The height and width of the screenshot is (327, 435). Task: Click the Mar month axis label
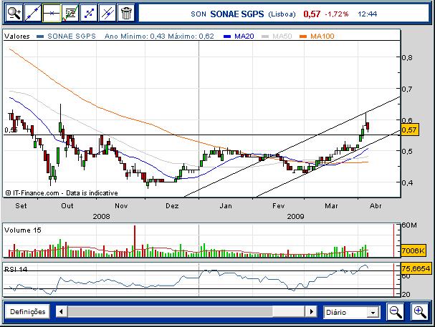click(x=332, y=206)
